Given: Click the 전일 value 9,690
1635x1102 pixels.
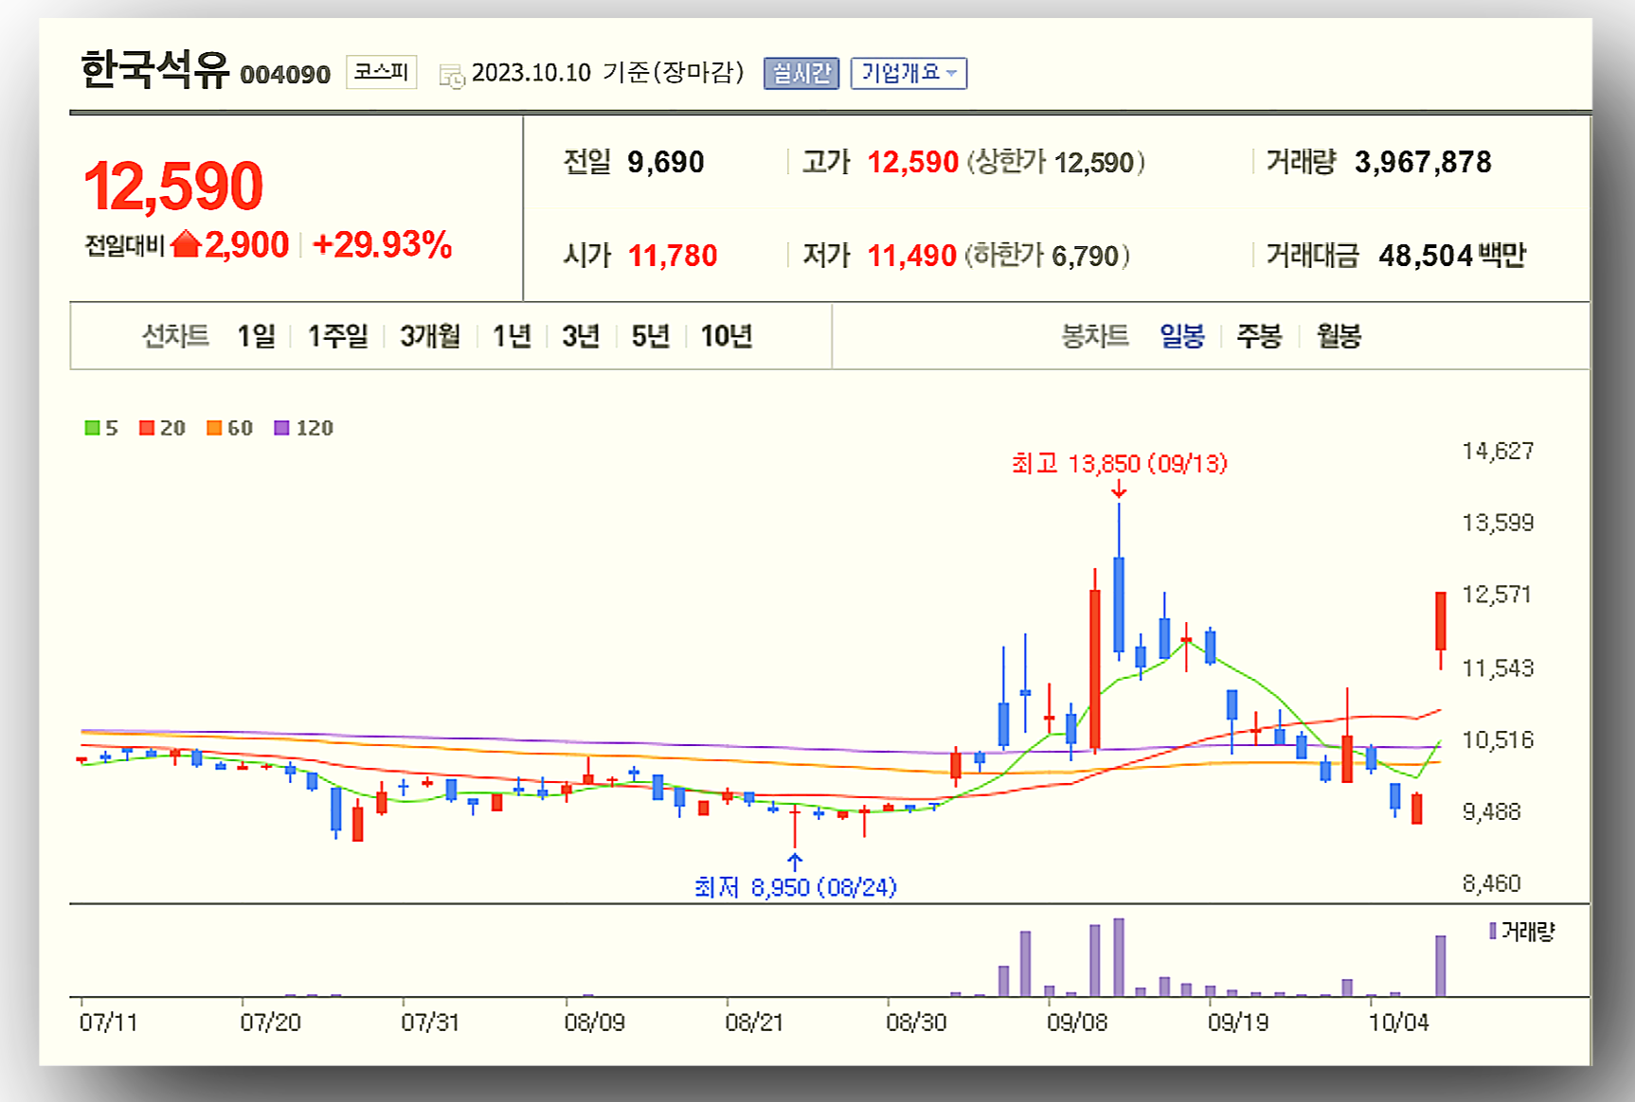Looking at the screenshot, I should coord(666,162).
